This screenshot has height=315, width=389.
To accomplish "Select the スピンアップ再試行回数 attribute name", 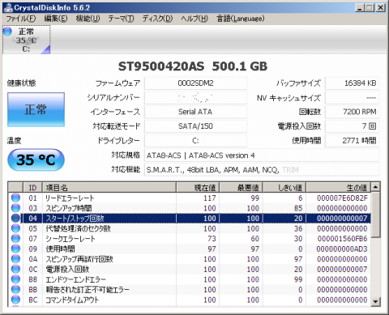I will 79,259.
